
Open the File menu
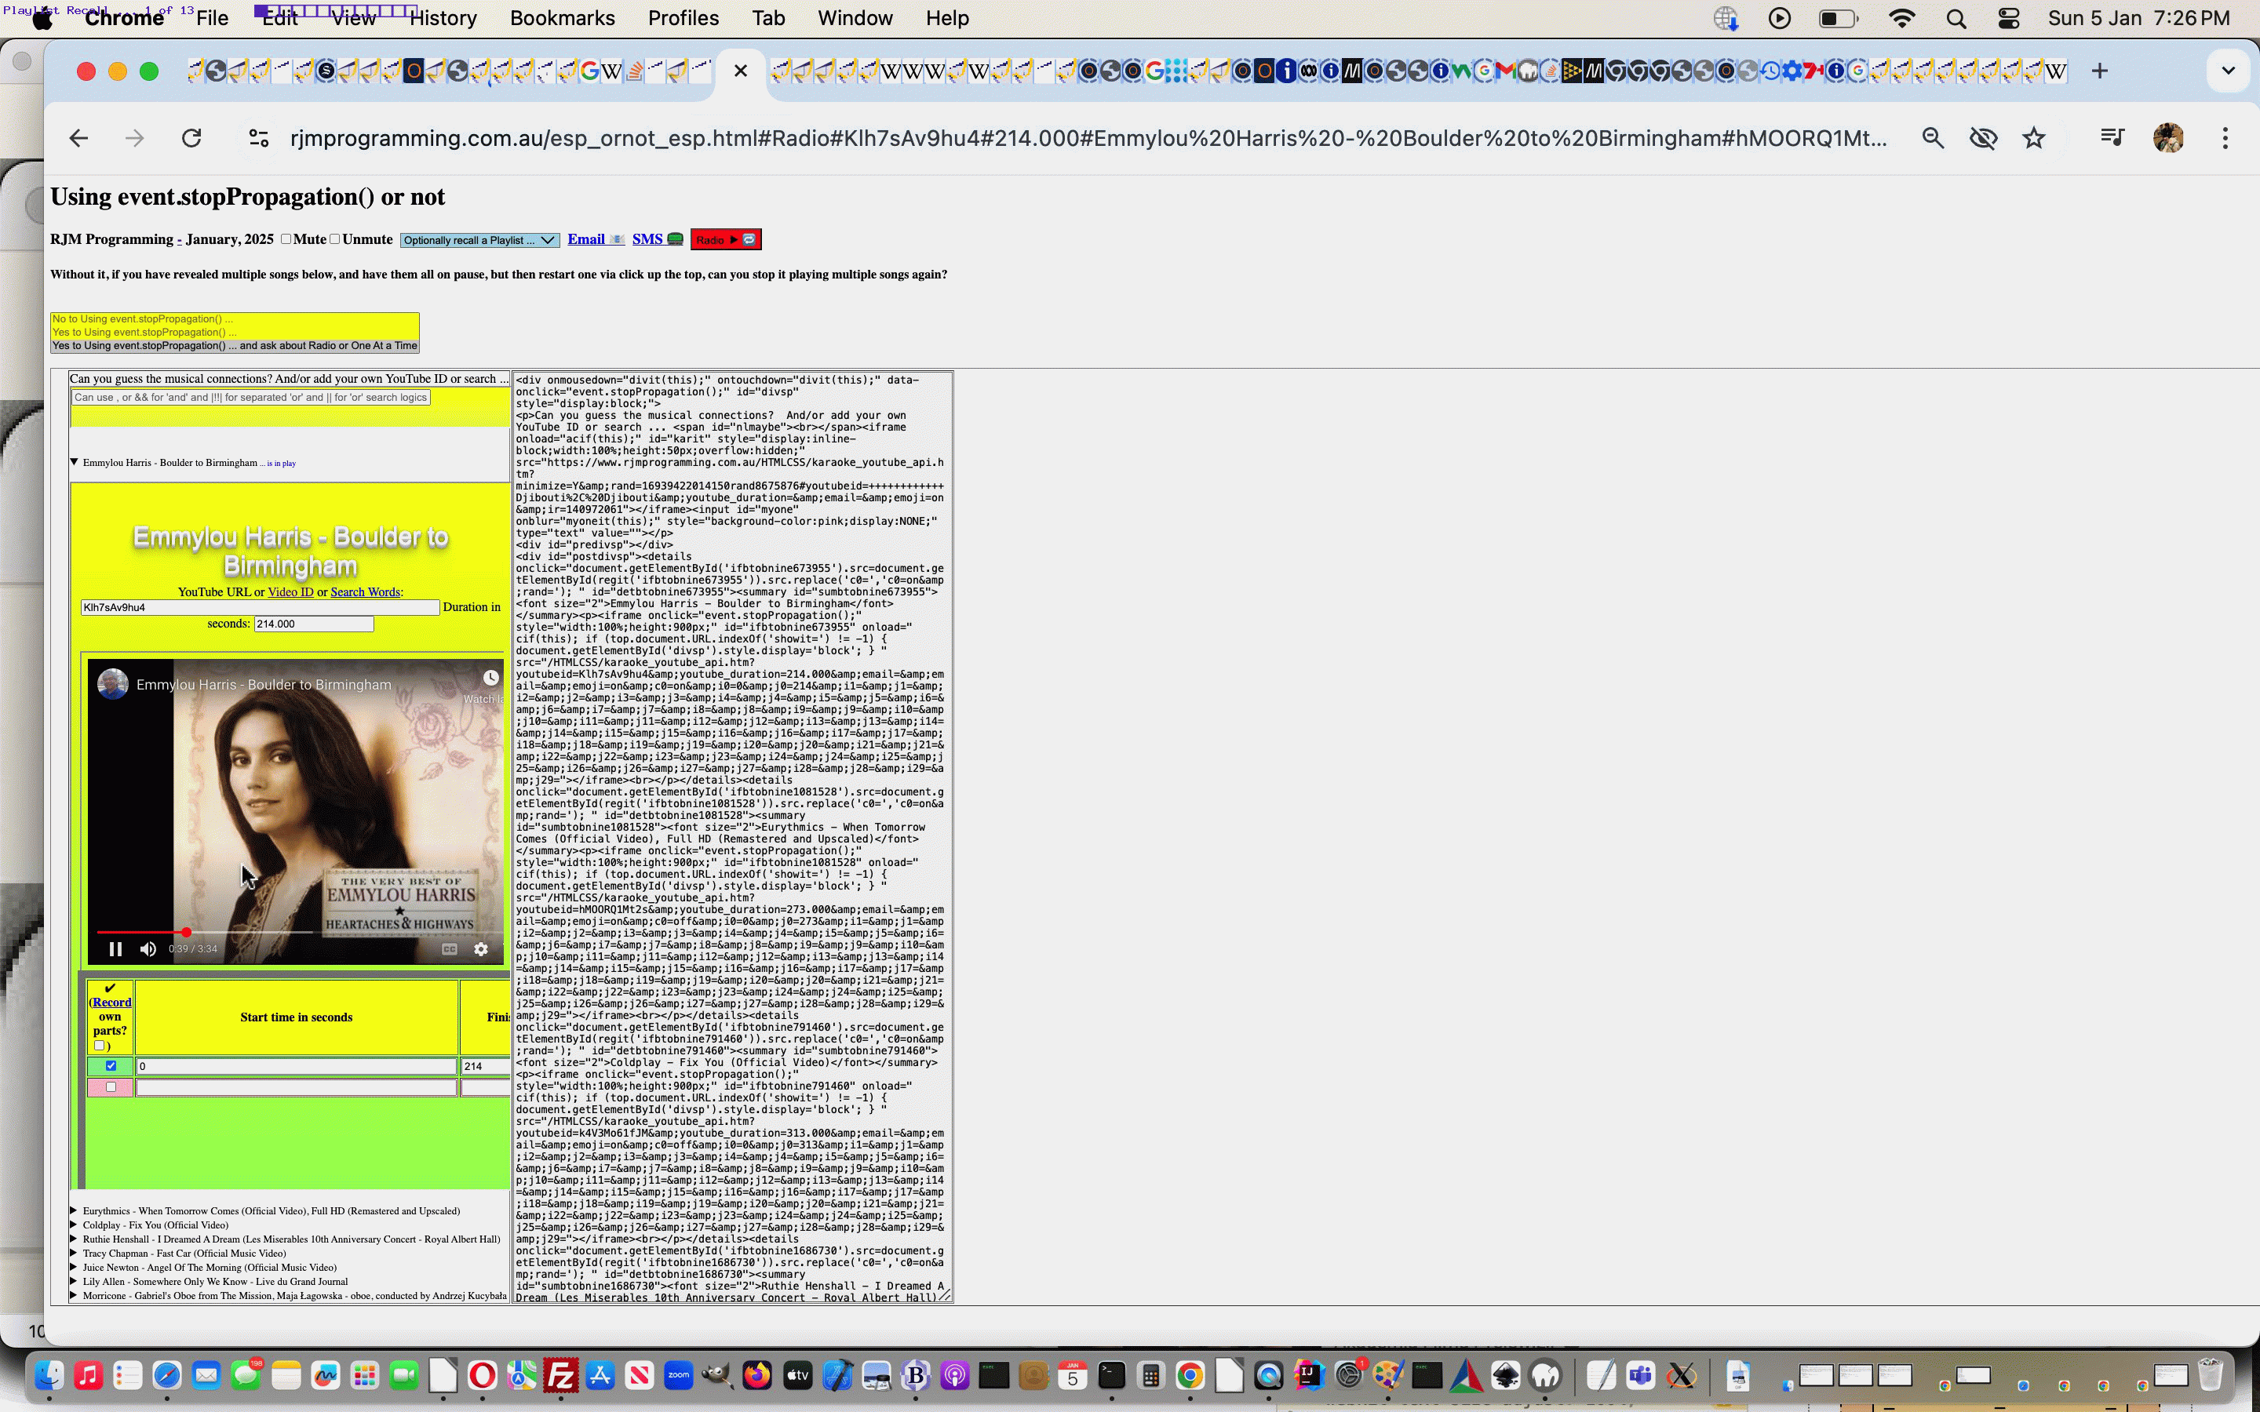click(212, 19)
